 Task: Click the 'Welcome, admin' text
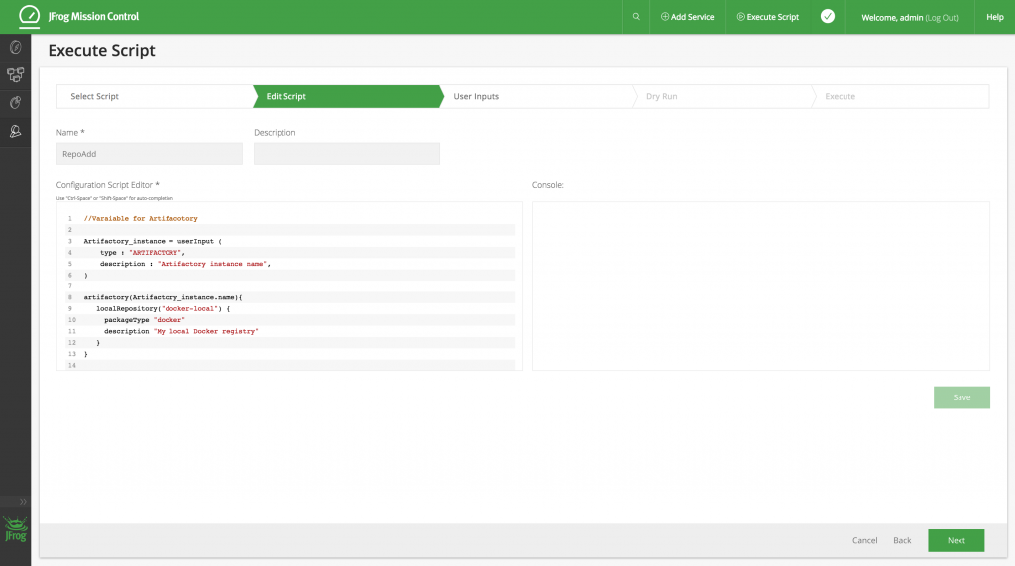click(891, 18)
